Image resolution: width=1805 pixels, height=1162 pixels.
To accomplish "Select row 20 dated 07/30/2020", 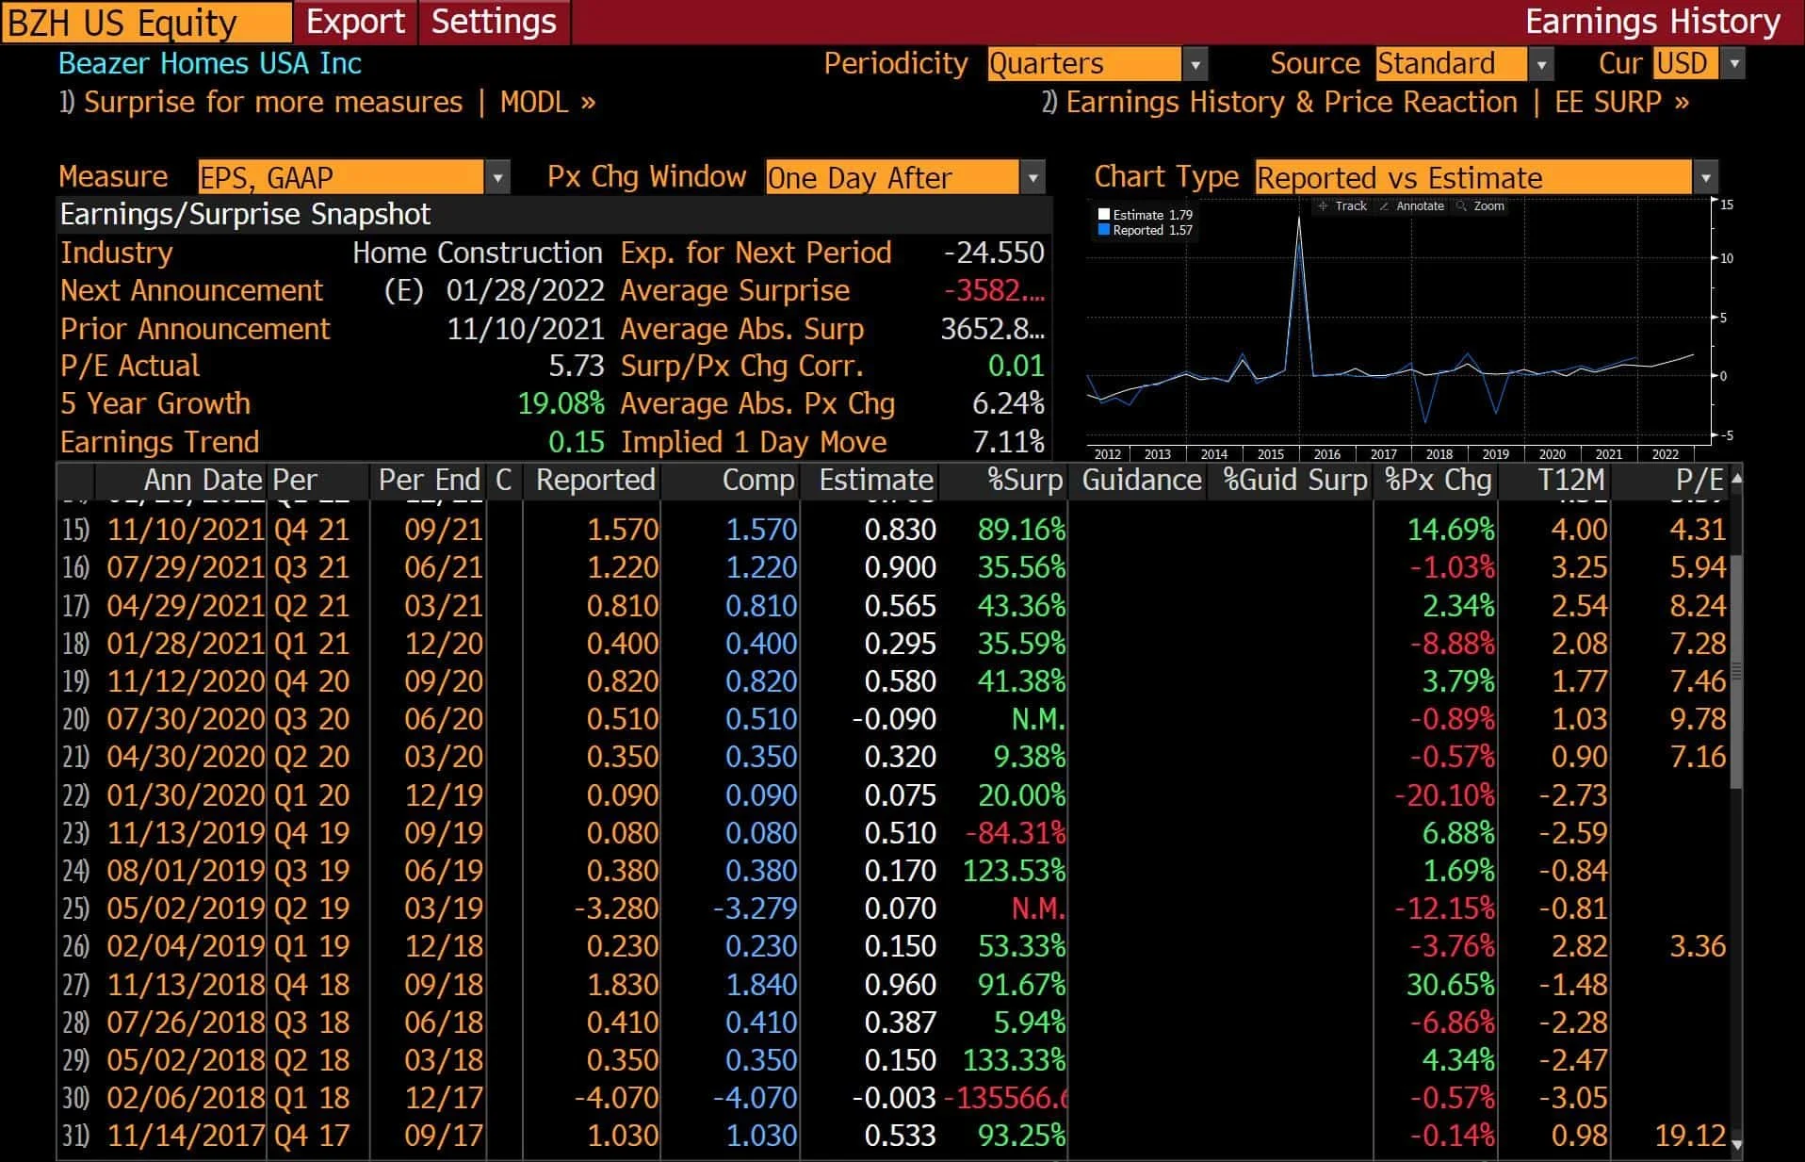I will (893, 719).
